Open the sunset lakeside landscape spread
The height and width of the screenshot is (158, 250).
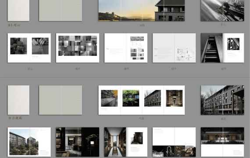pos(142,11)
